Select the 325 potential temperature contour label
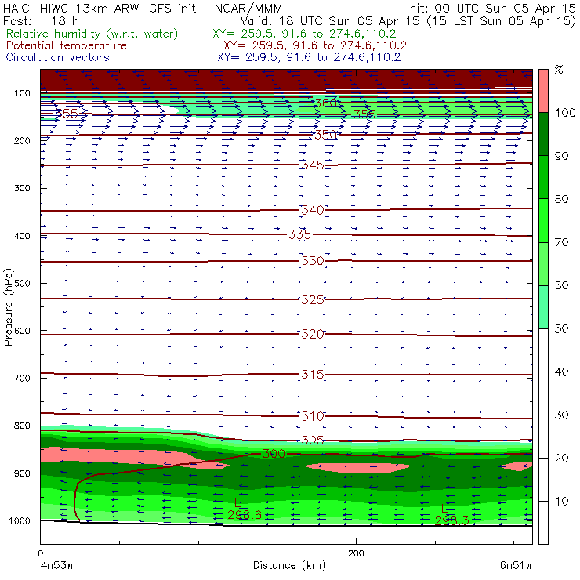The image size is (580, 580). 313,299
